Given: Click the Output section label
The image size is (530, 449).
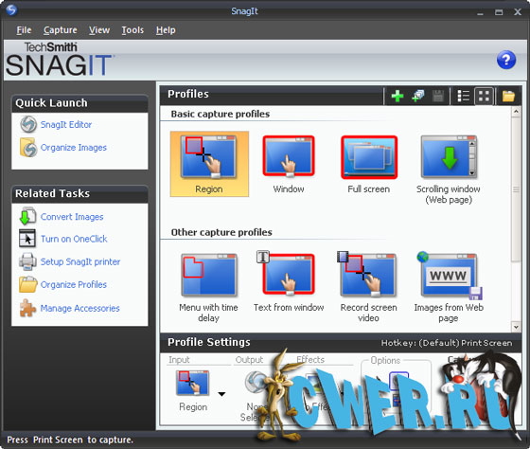Looking at the screenshot, I should pyautogui.click(x=249, y=360).
